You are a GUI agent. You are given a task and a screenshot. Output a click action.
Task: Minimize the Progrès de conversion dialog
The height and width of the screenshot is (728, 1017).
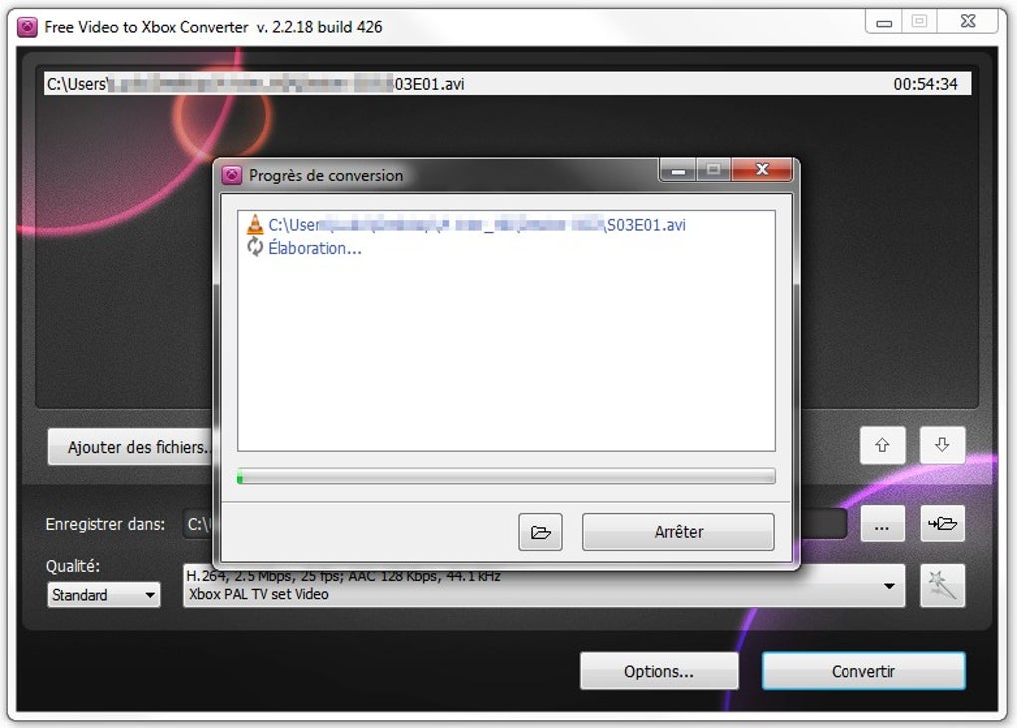pyautogui.click(x=678, y=170)
